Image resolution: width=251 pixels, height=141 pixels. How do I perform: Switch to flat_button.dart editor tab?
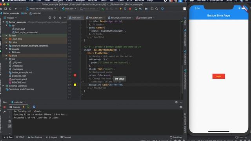(x=95, y=18)
